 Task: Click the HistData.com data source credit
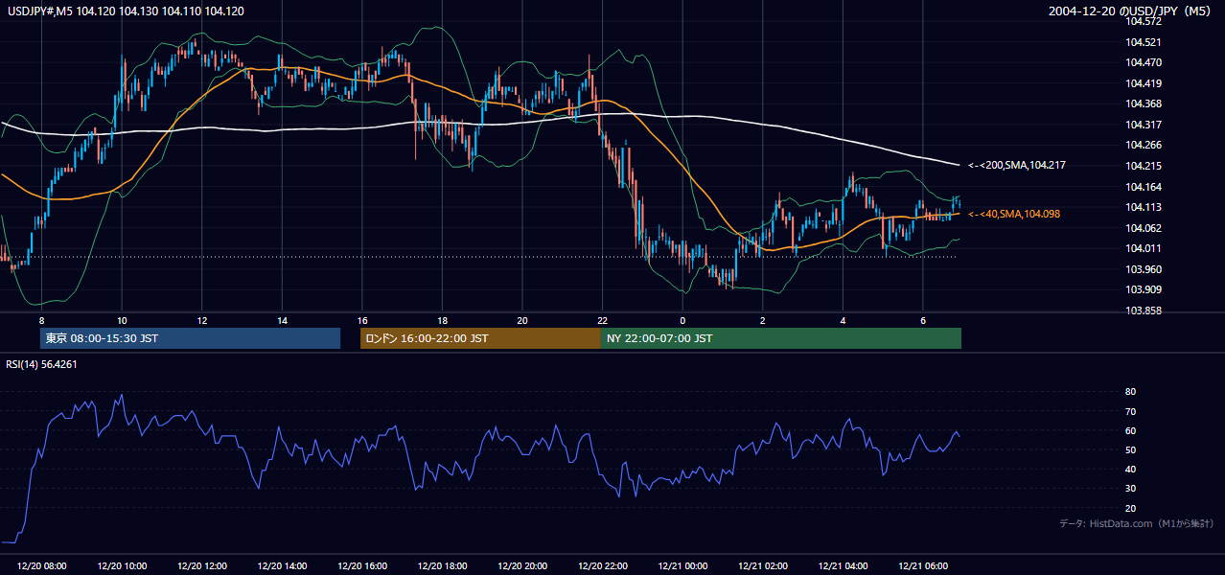click(1137, 523)
